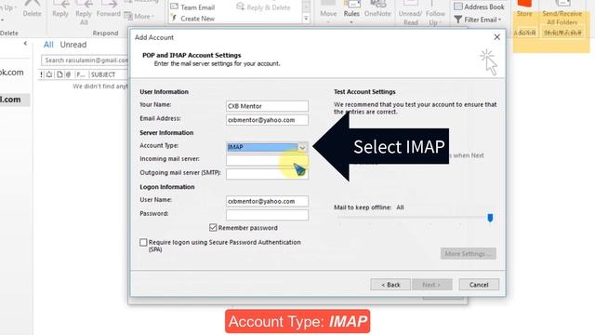Image resolution: width=595 pixels, height=335 pixels.
Task: Click the Mail to keep offline slider handle
Action: point(490,218)
